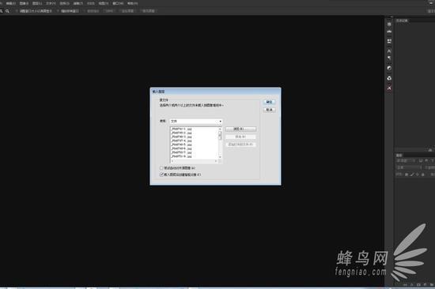
Task: Uncheck create smart object after loading layers
Action: click(161, 175)
